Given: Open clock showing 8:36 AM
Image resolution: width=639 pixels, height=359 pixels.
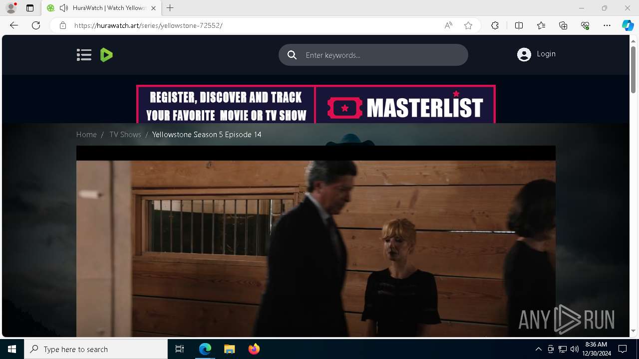Looking at the screenshot, I should 596,349.
